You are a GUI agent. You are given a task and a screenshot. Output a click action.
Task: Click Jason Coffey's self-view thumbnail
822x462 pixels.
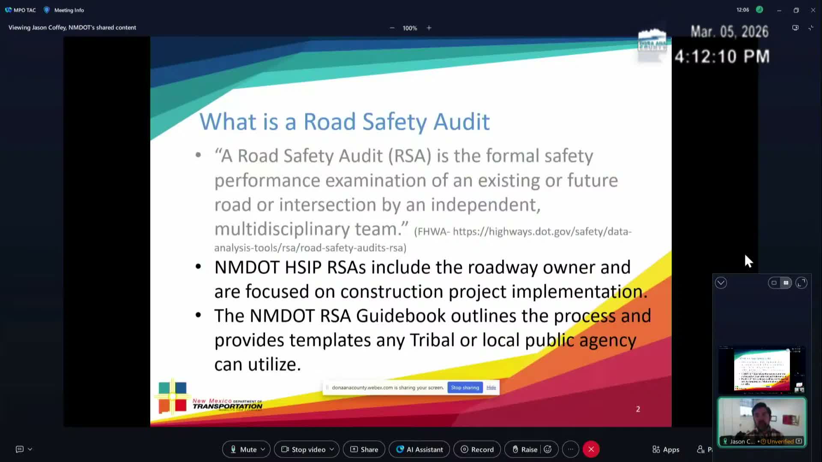point(762,421)
